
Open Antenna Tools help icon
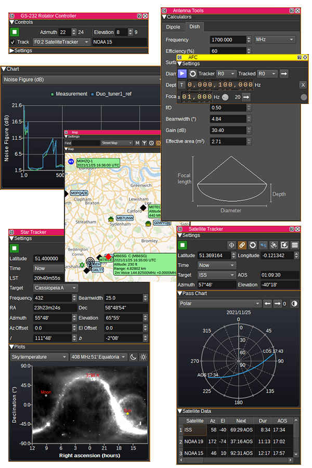(292, 10)
